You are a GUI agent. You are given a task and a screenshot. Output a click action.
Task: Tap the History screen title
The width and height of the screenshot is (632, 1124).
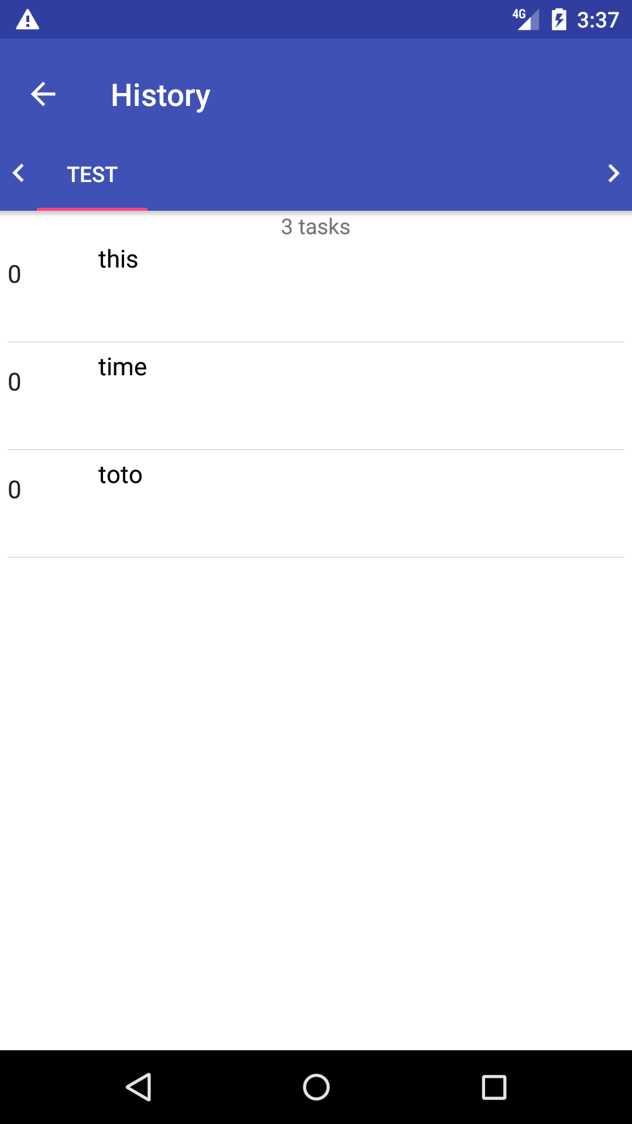(160, 95)
